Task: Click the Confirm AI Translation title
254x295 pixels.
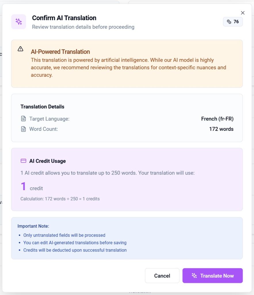Action: coord(64,18)
